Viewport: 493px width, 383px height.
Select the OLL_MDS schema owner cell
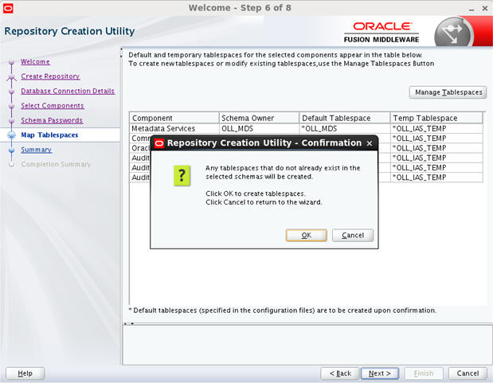tap(259, 128)
